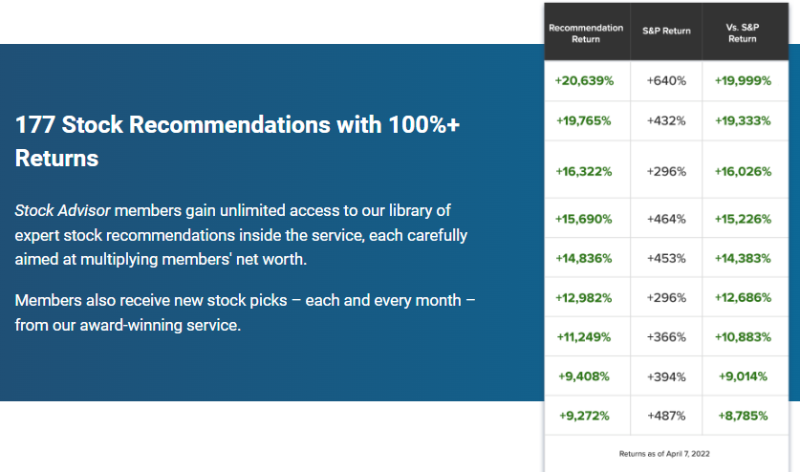Click the S&P Return column header
Viewport: 800px width, 472px height.
click(x=666, y=31)
